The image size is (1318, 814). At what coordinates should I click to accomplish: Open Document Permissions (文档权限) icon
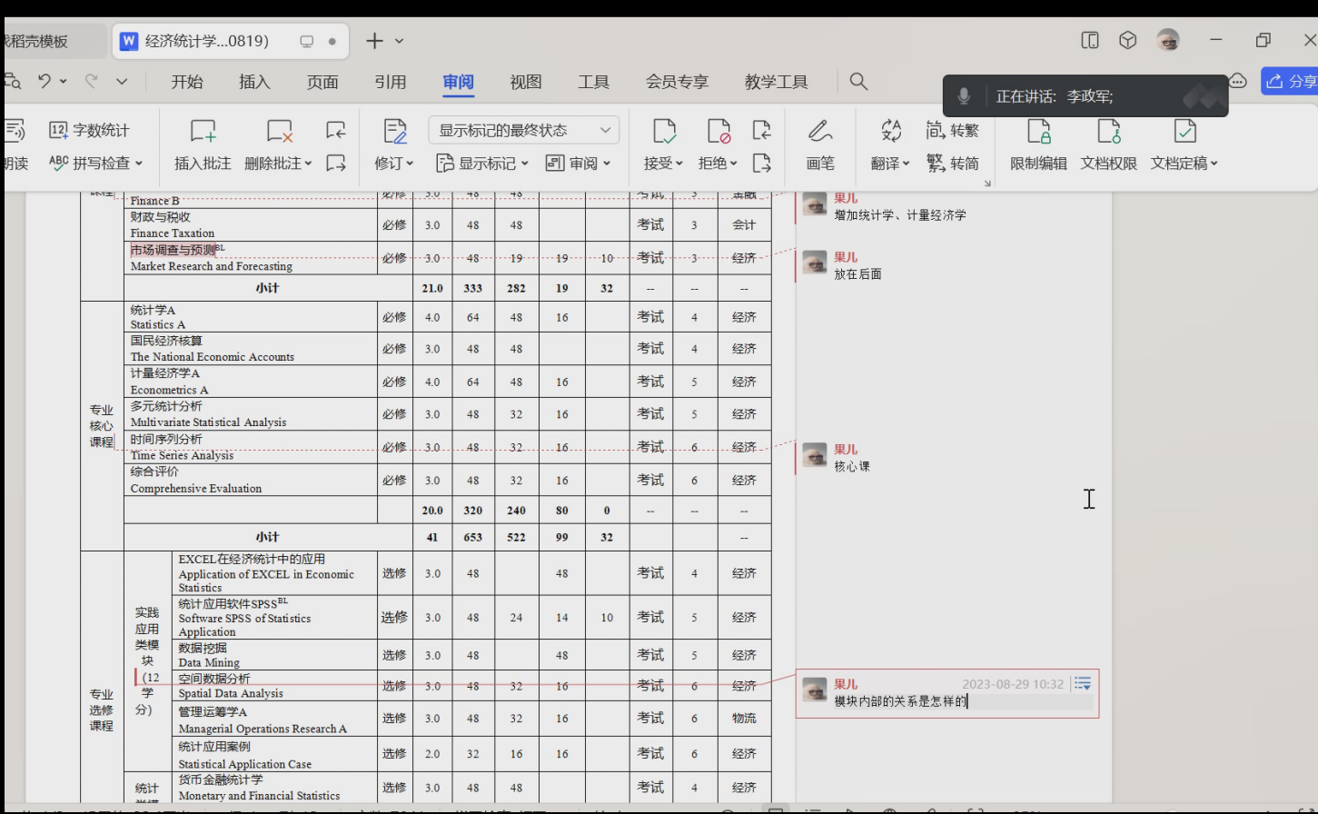(1108, 133)
